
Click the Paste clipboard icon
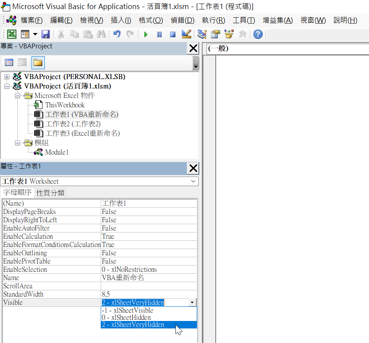click(88, 34)
